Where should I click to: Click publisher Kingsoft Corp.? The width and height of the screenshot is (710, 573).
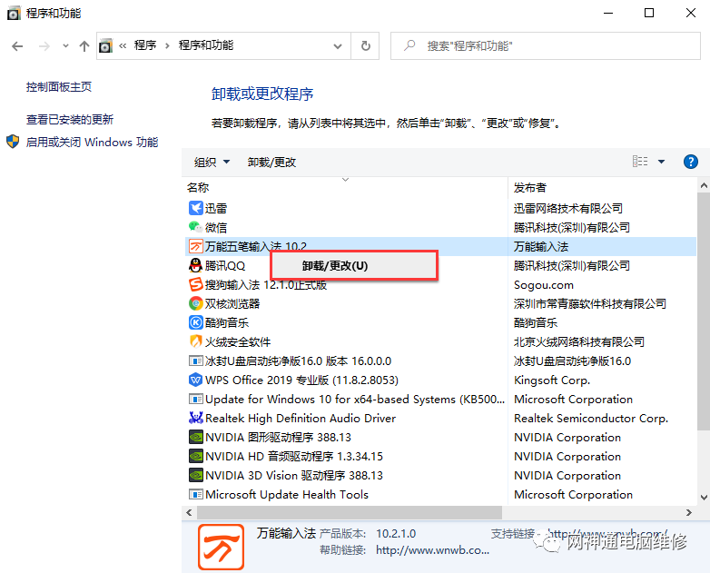(x=551, y=380)
